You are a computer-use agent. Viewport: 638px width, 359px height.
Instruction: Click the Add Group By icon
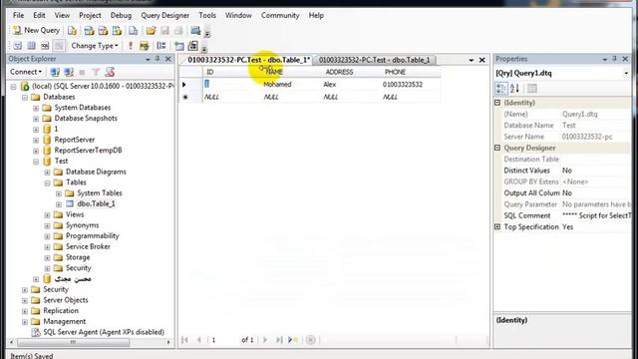pyautogui.click(x=161, y=46)
